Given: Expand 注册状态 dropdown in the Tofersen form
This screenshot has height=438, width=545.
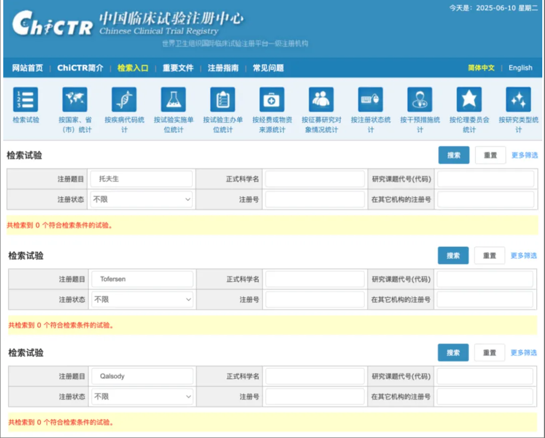Looking at the screenshot, I should pos(142,299).
